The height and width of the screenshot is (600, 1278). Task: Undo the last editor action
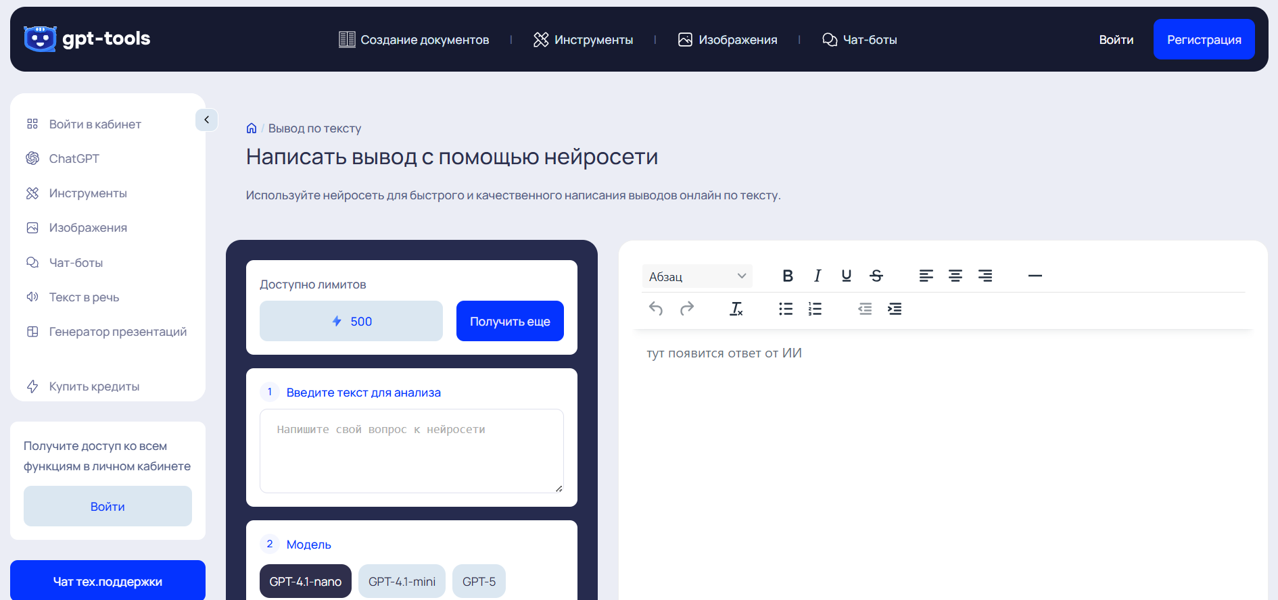click(x=656, y=309)
